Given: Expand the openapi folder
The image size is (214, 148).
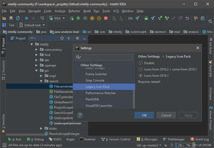Looking at the screenshot, I should 36,65.
